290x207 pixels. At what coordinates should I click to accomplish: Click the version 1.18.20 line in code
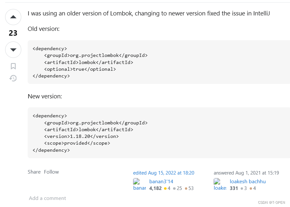click(82, 136)
